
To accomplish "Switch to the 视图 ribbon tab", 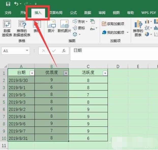I will click(116, 13).
